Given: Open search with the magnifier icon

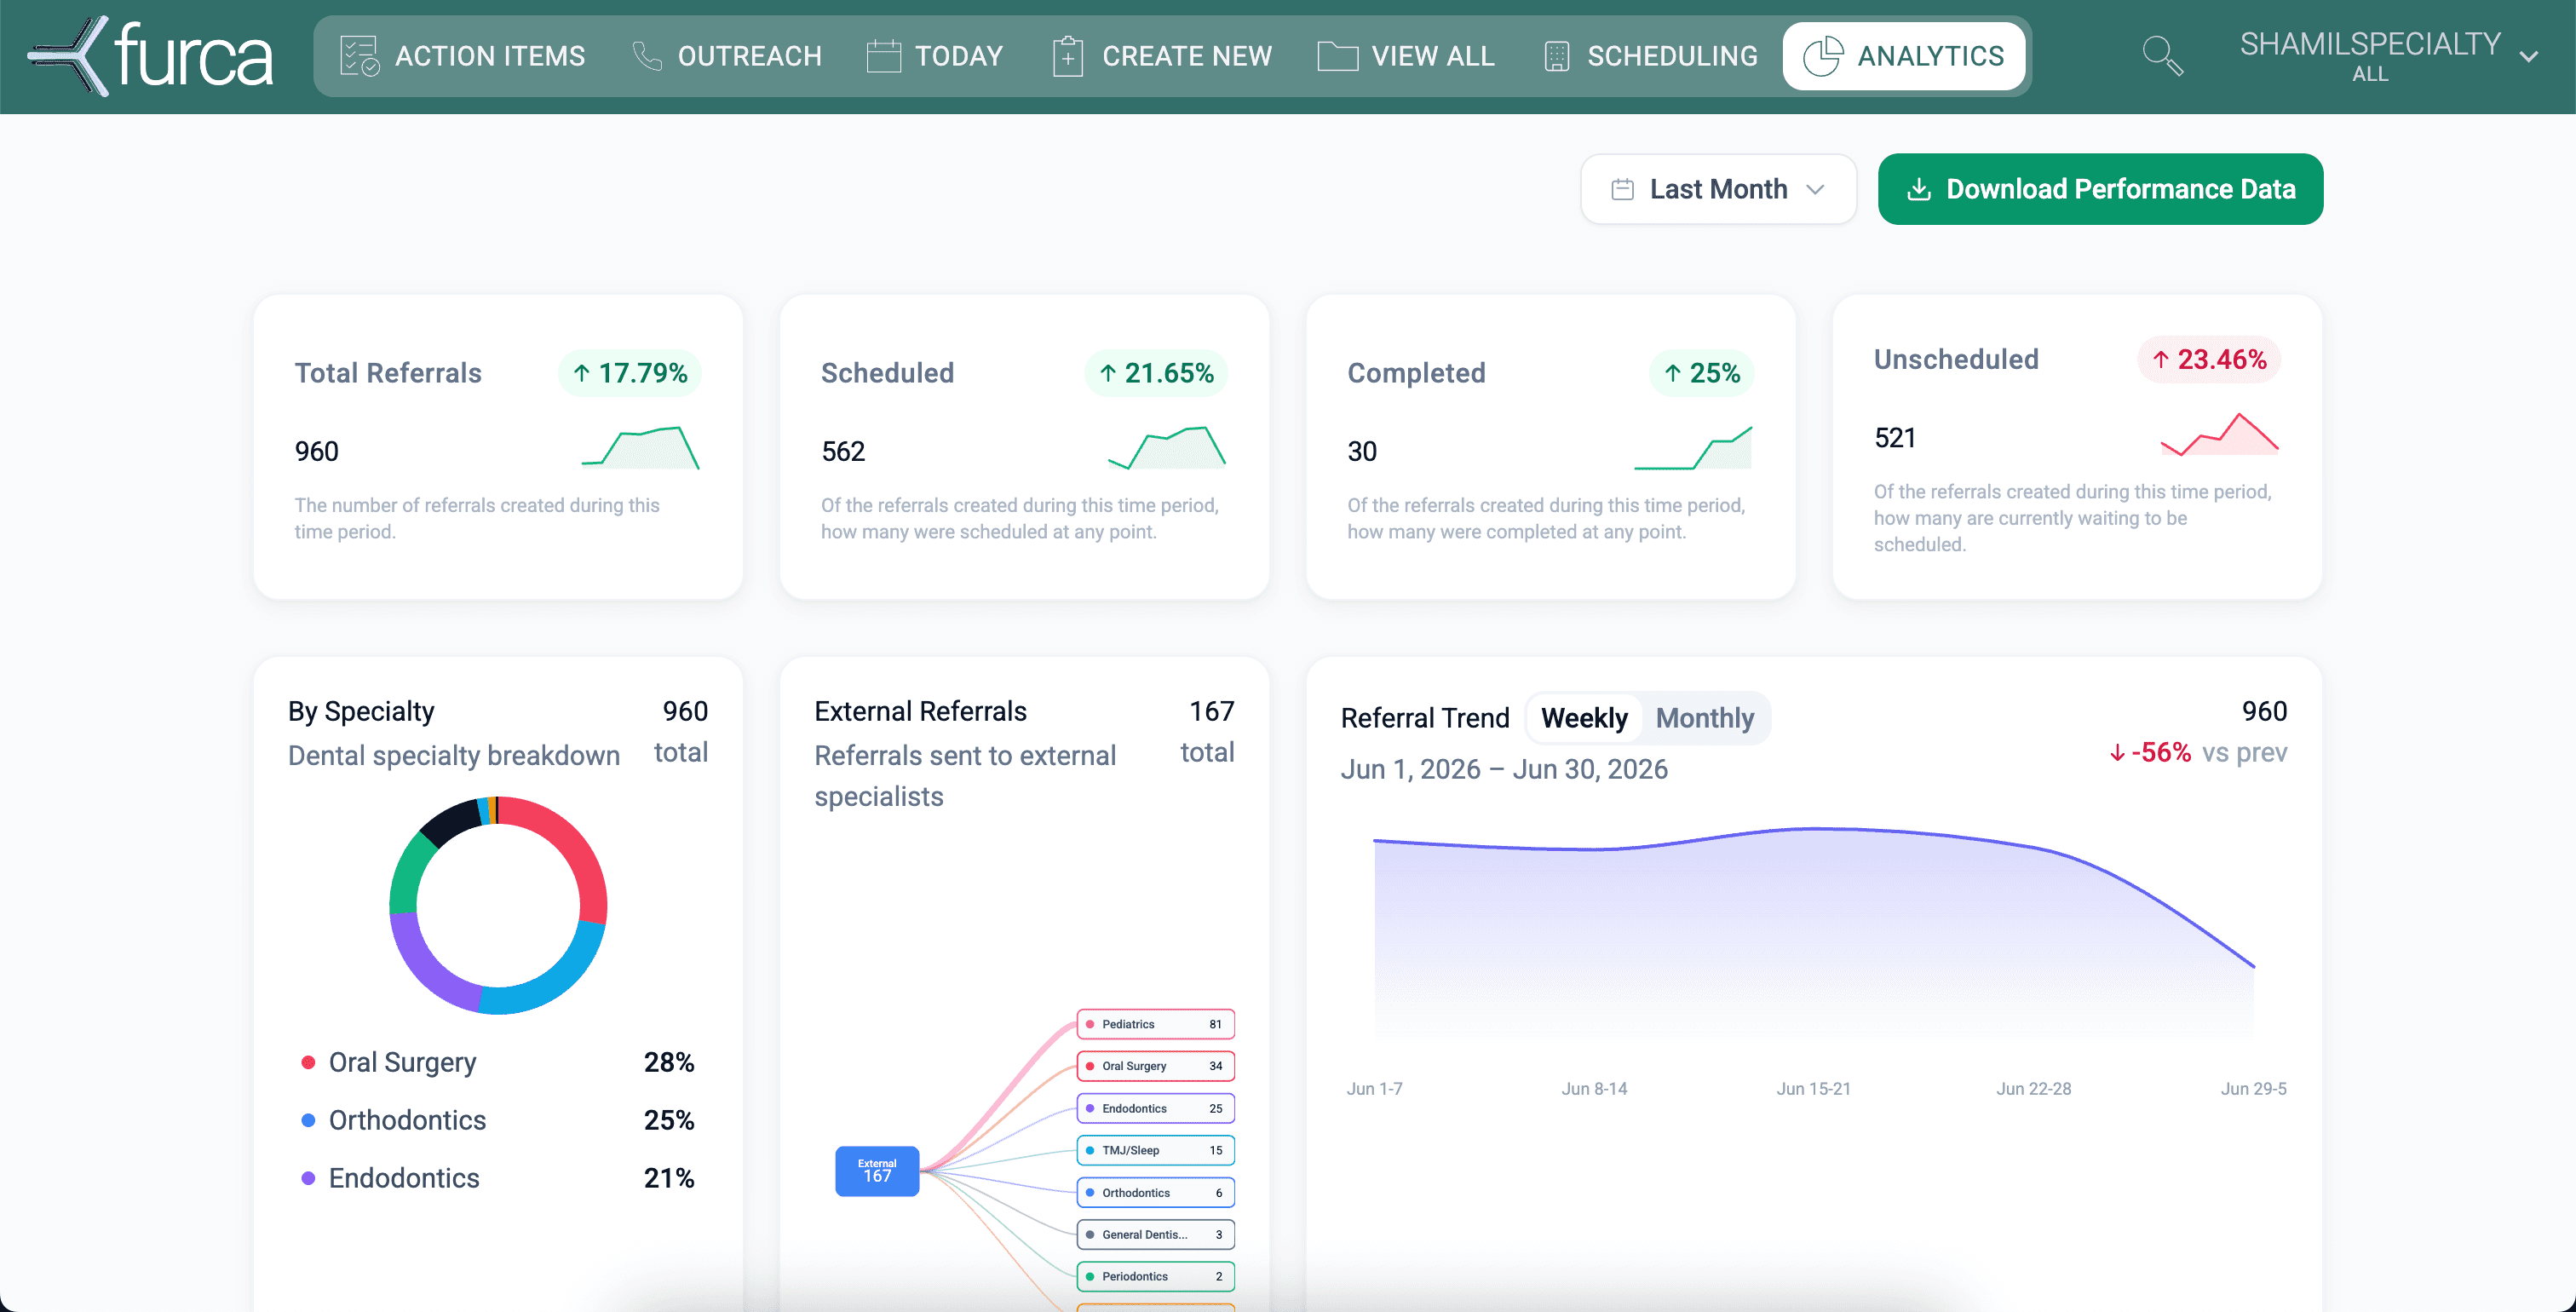Looking at the screenshot, I should 2162,56.
